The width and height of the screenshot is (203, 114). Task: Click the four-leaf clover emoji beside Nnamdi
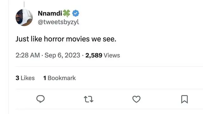tap(66, 13)
